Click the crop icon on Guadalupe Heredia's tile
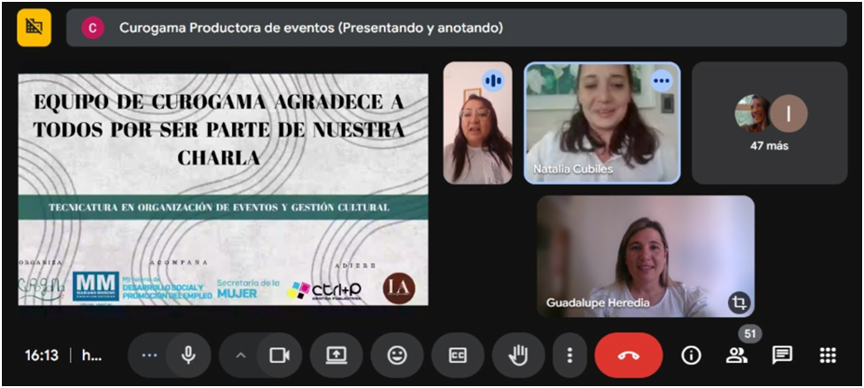Screen dimensions: 864x388 pos(738,302)
